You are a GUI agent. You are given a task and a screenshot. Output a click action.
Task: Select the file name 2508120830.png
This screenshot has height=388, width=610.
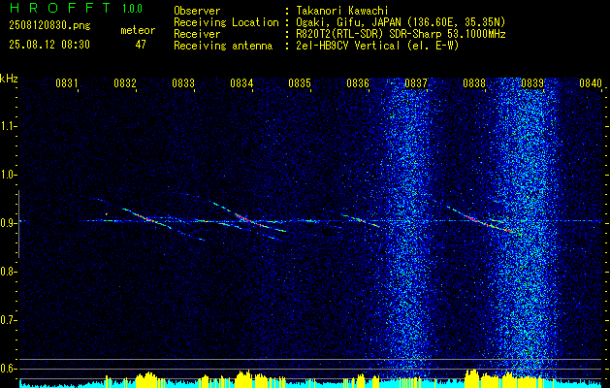[x=49, y=26]
